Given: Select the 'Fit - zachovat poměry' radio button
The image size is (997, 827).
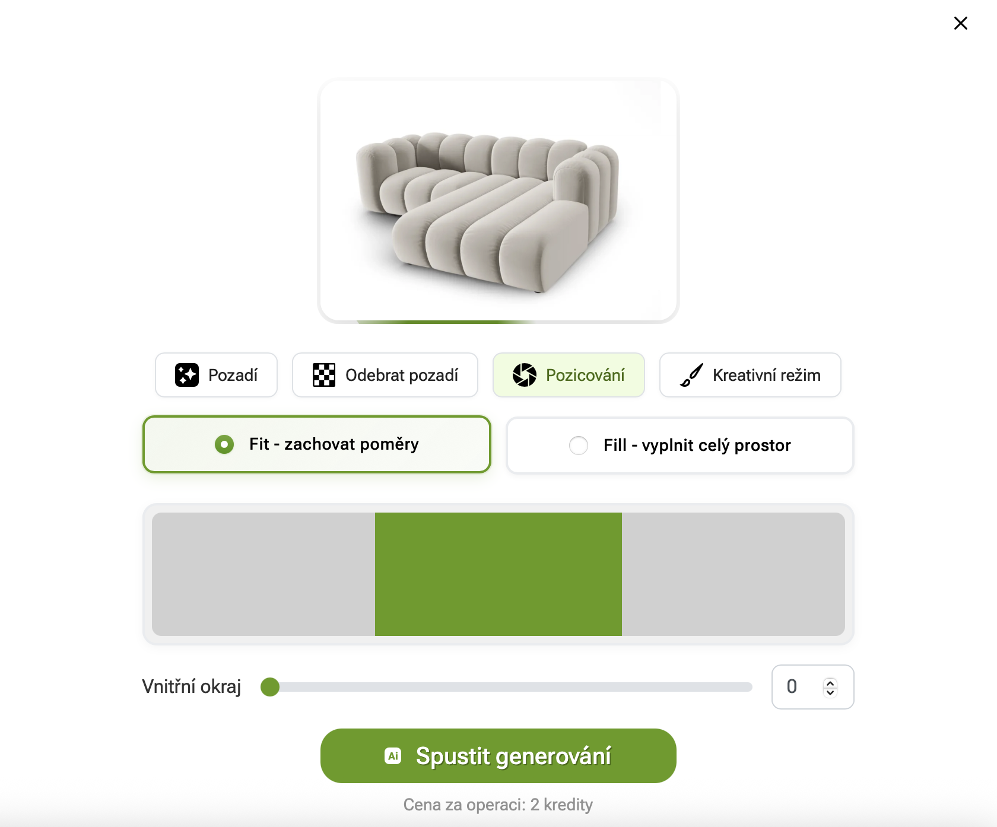Looking at the screenshot, I should tap(224, 444).
